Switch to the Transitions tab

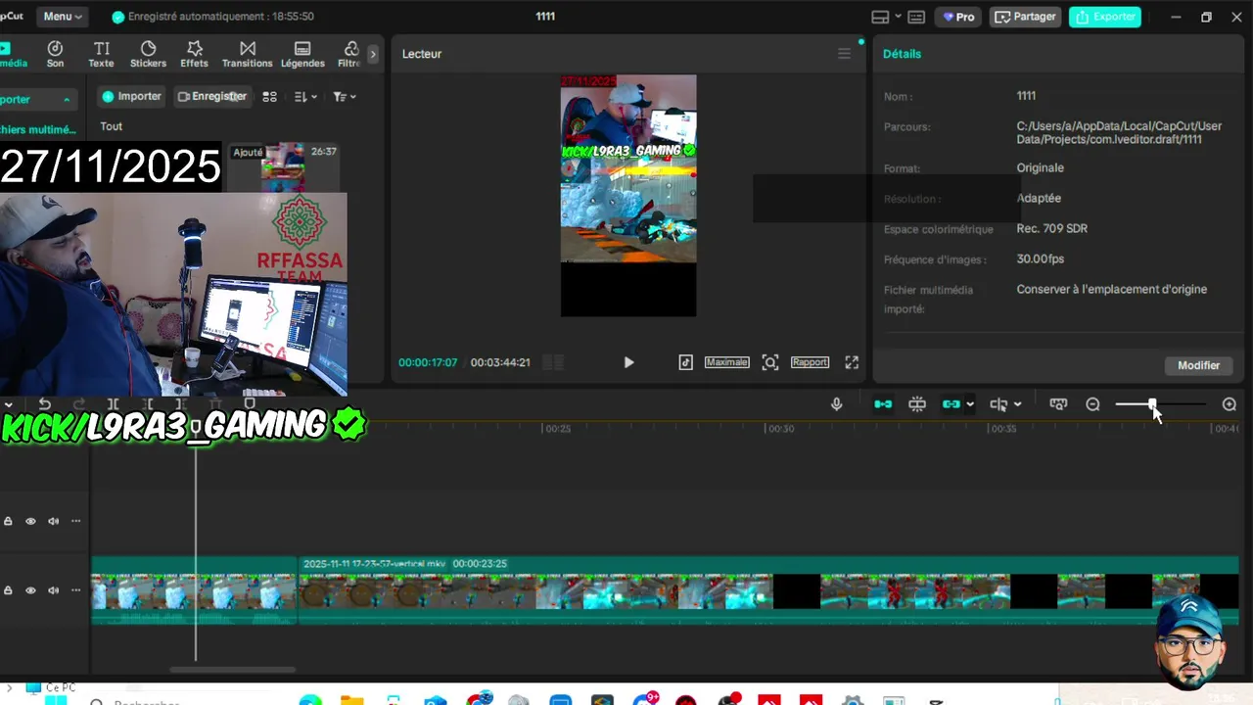[247, 55]
